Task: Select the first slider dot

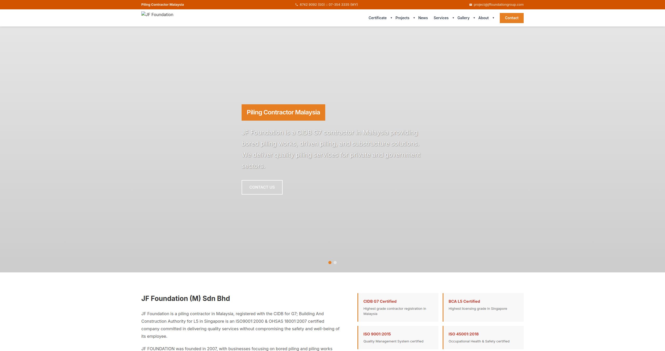Action: 330,263
